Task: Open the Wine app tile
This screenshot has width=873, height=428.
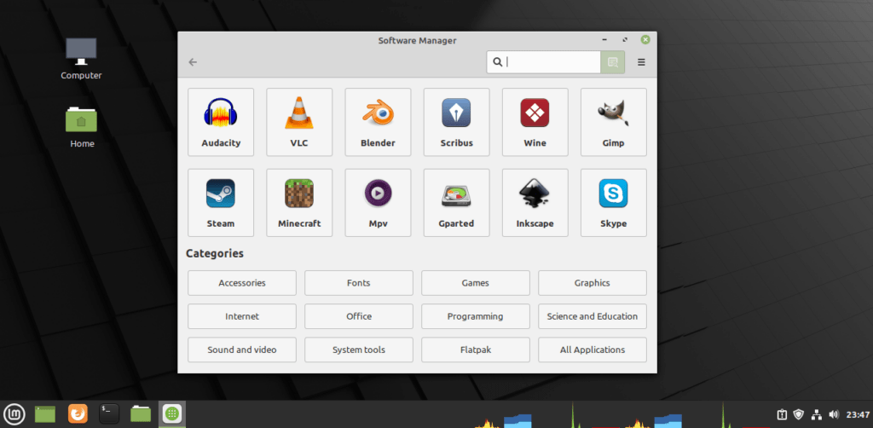Action: click(535, 122)
